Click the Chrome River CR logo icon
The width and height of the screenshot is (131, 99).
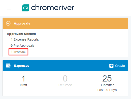pyautogui.click(x=26, y=8)
